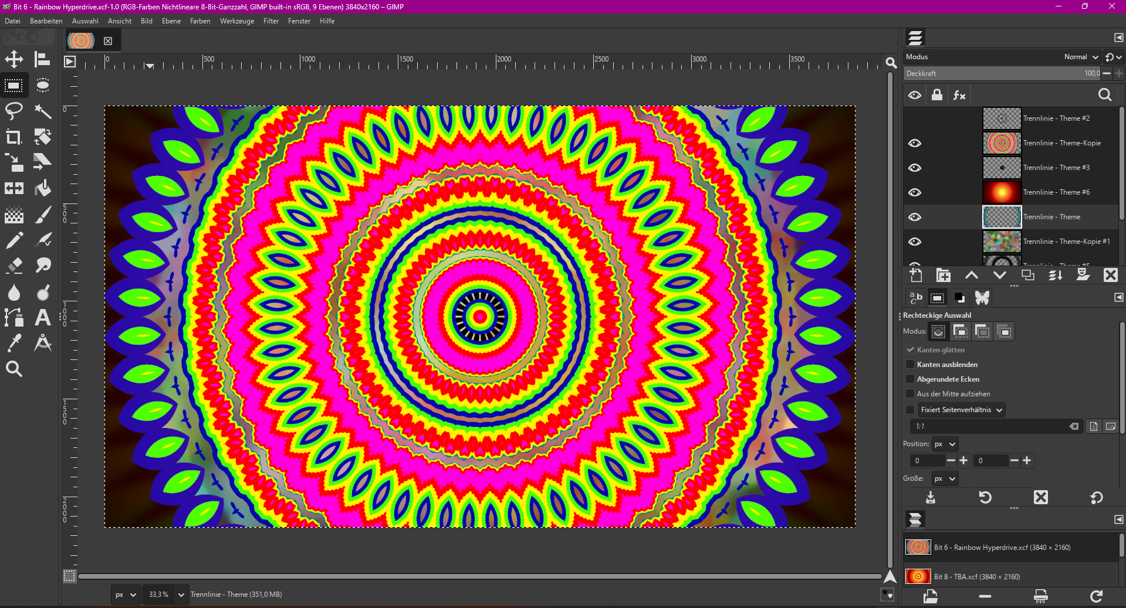The height and width of the screenshot is (608, 1126).
Task: Lower the selected layer one step
Action: coord(1000,275)
